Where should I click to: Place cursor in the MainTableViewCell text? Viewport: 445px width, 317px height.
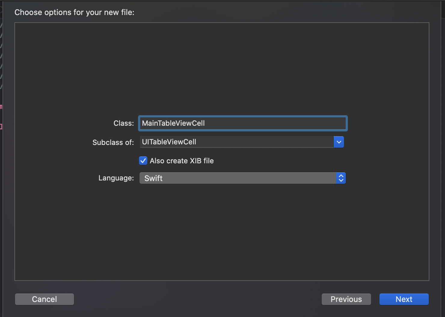pyautogui.click(x=173, y=123)
